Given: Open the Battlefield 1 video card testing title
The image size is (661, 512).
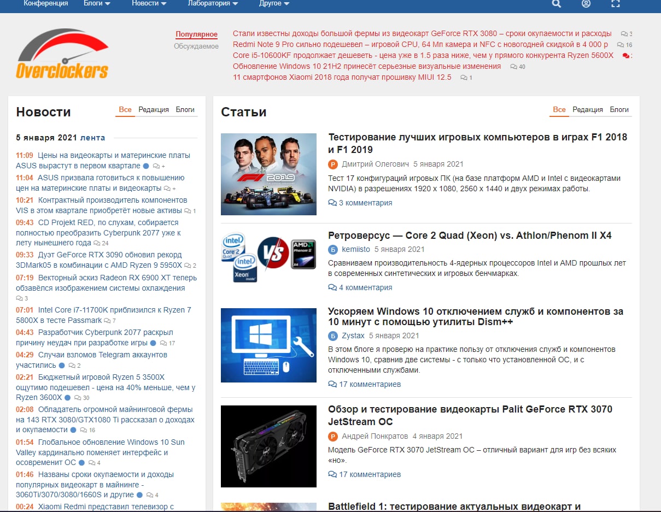Looking at the screenshot, I should [x=454, y=507].
